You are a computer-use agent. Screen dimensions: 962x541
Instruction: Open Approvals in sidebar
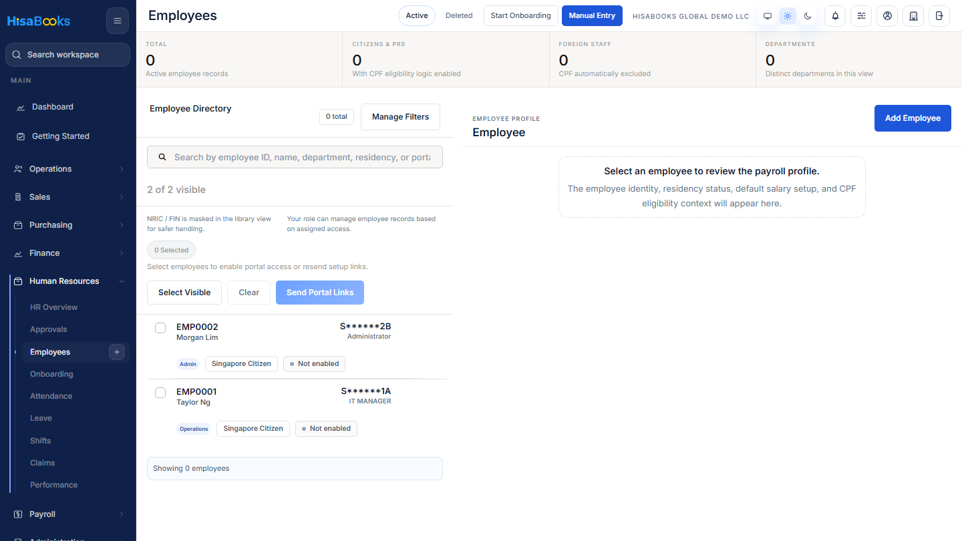(49, 329)
